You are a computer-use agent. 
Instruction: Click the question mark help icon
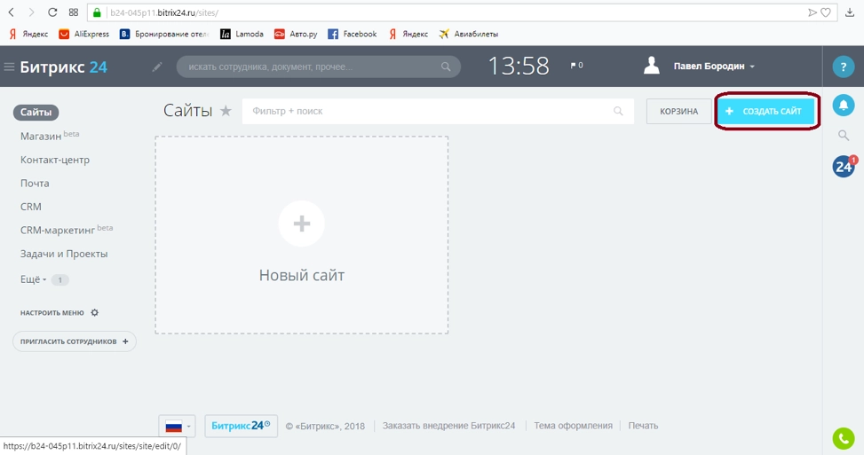(x=843, y=67)
